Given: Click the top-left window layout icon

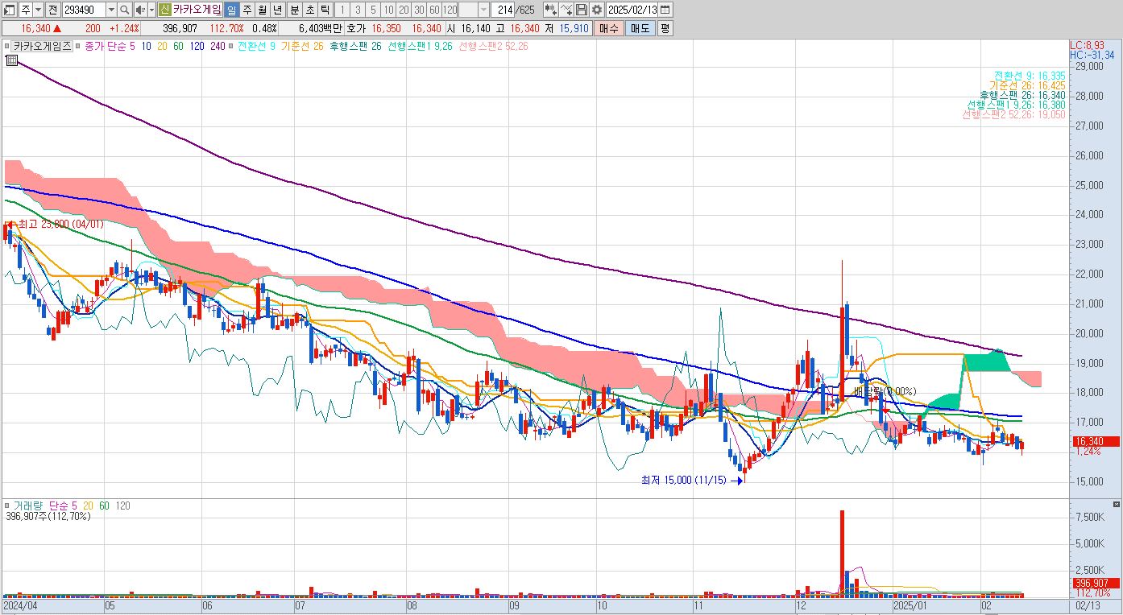Looking at the screenshot, I should pyautogui.click(x=10, y=10).
